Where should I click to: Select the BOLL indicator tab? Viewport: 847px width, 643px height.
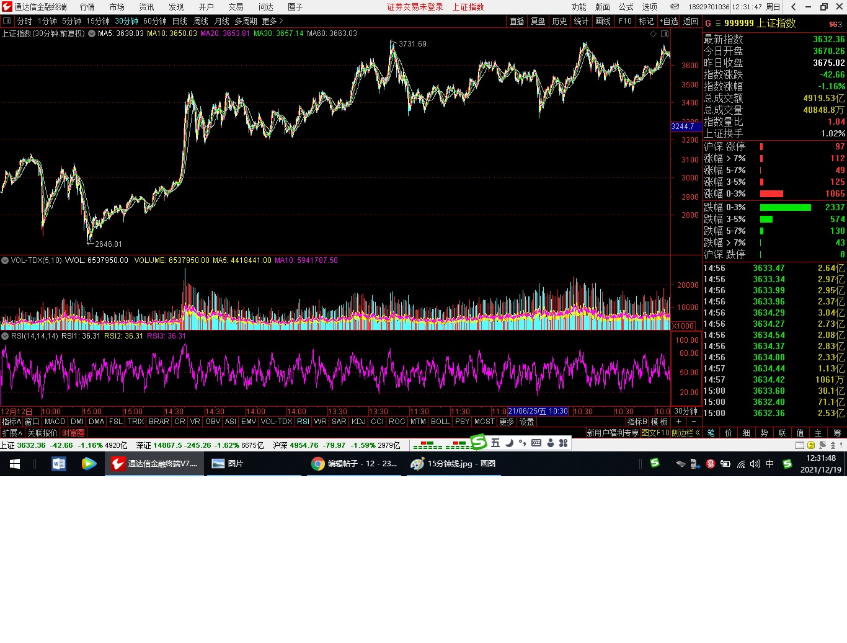441,422
